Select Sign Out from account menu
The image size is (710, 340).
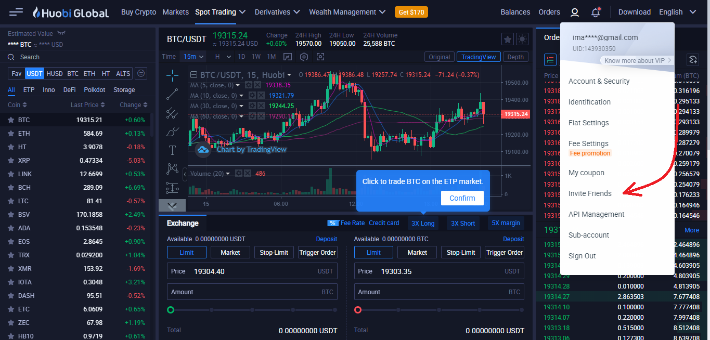coord(582,256)
